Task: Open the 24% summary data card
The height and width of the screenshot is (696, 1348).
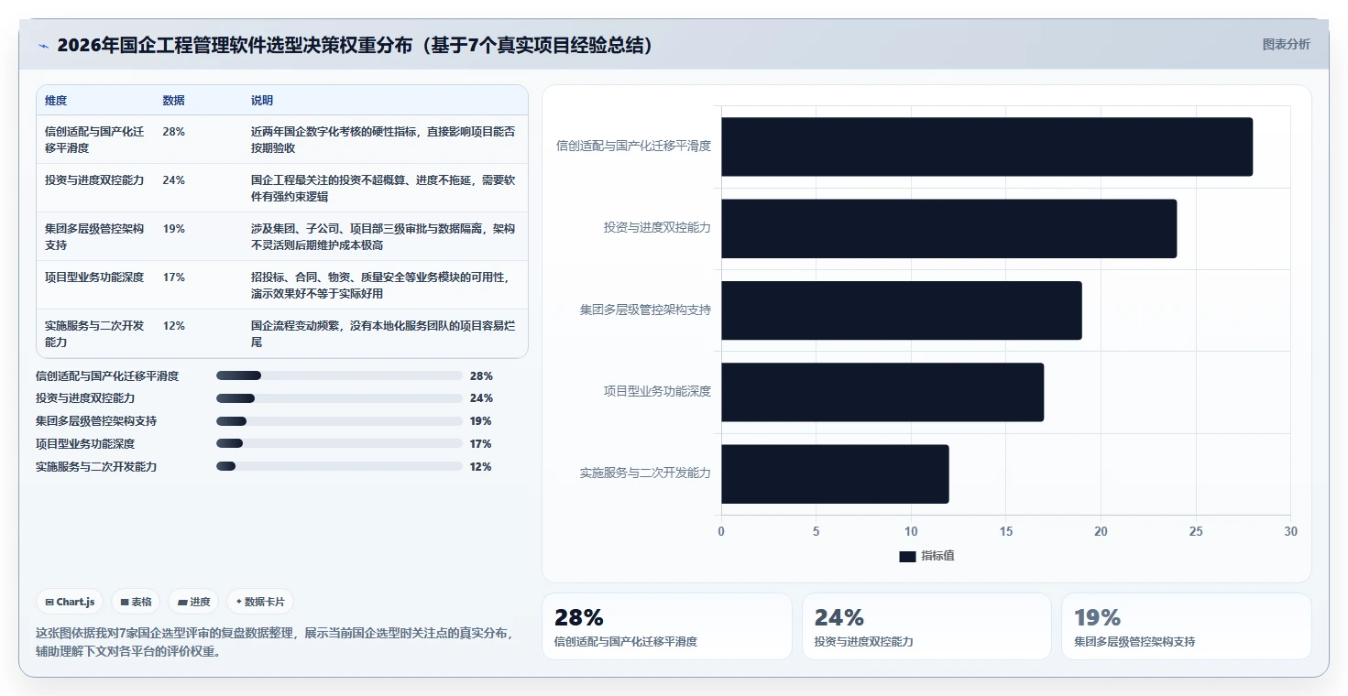Action: [926, 626]
